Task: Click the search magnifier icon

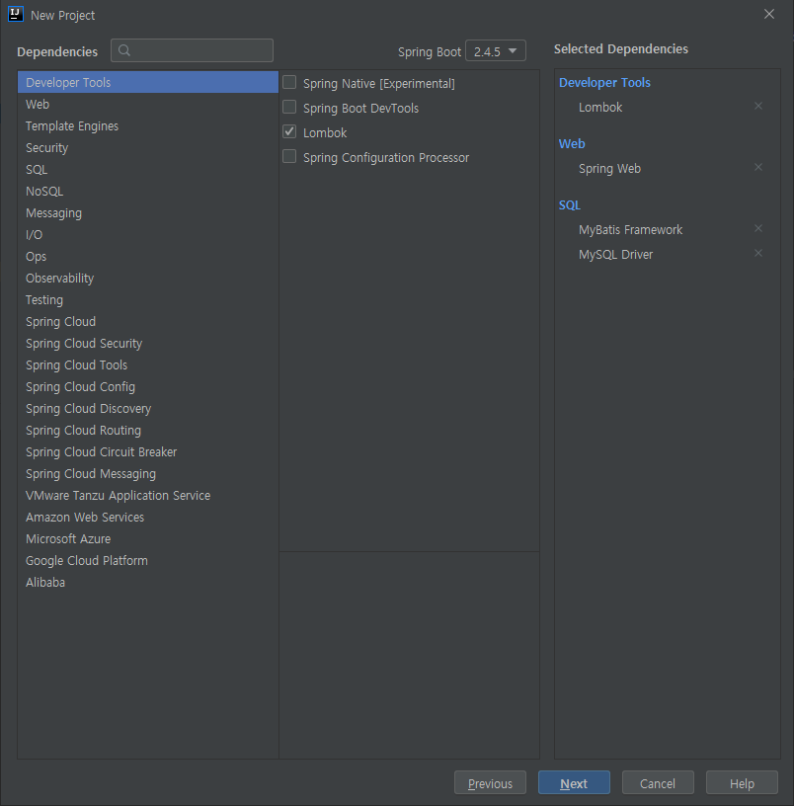Action: tap(124, 50)
